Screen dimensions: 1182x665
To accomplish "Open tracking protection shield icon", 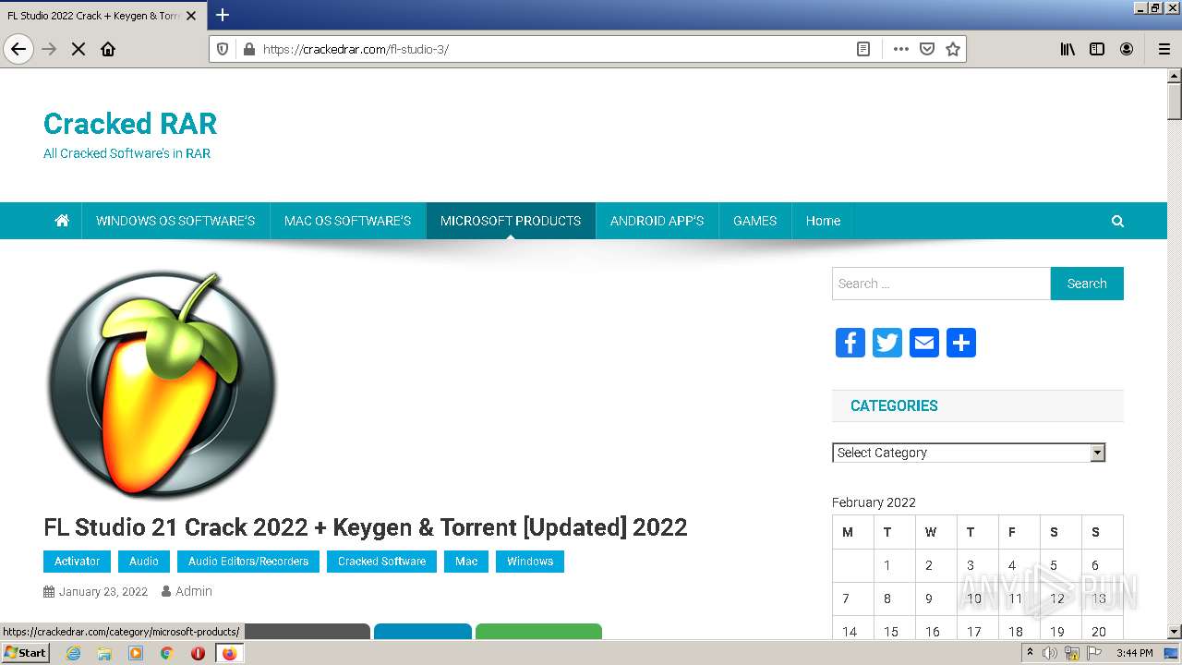I will point(222,49).
